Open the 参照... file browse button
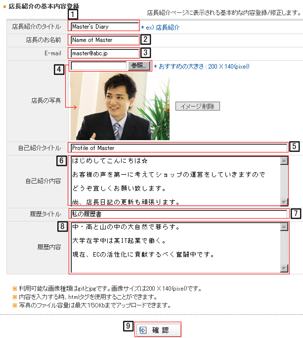The width and height of the screenshot is (303, 338). (x=139, y=66)
